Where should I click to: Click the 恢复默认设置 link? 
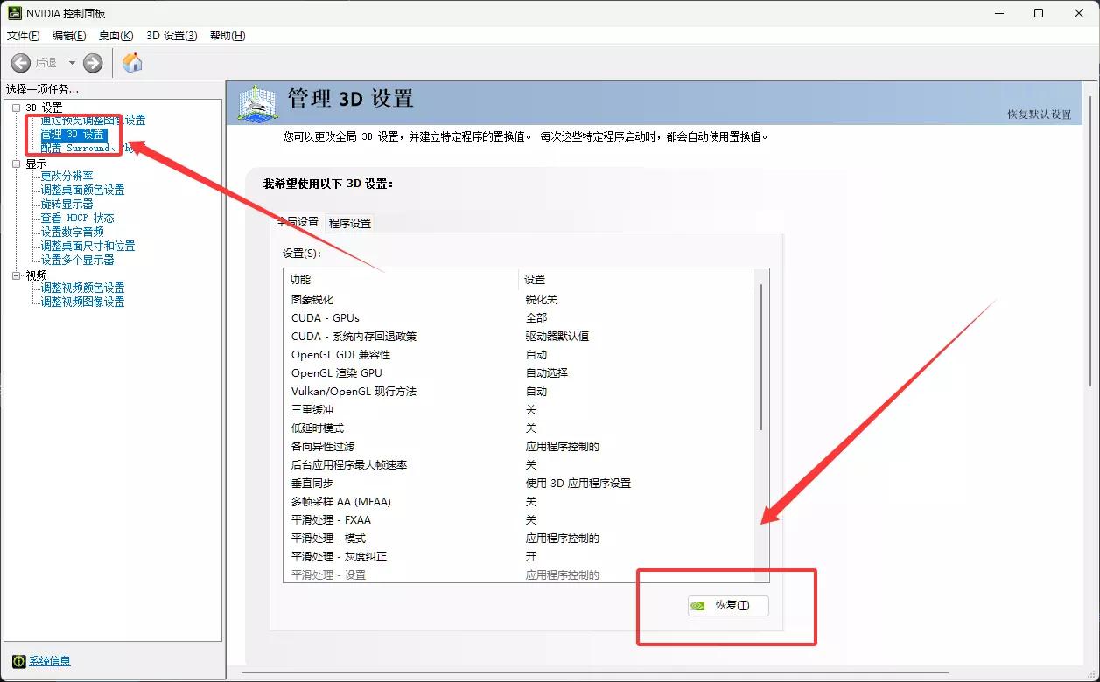pos(1039,115)
